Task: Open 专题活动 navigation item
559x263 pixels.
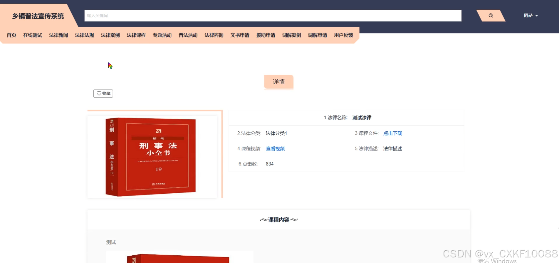Action: click(162, 35)
